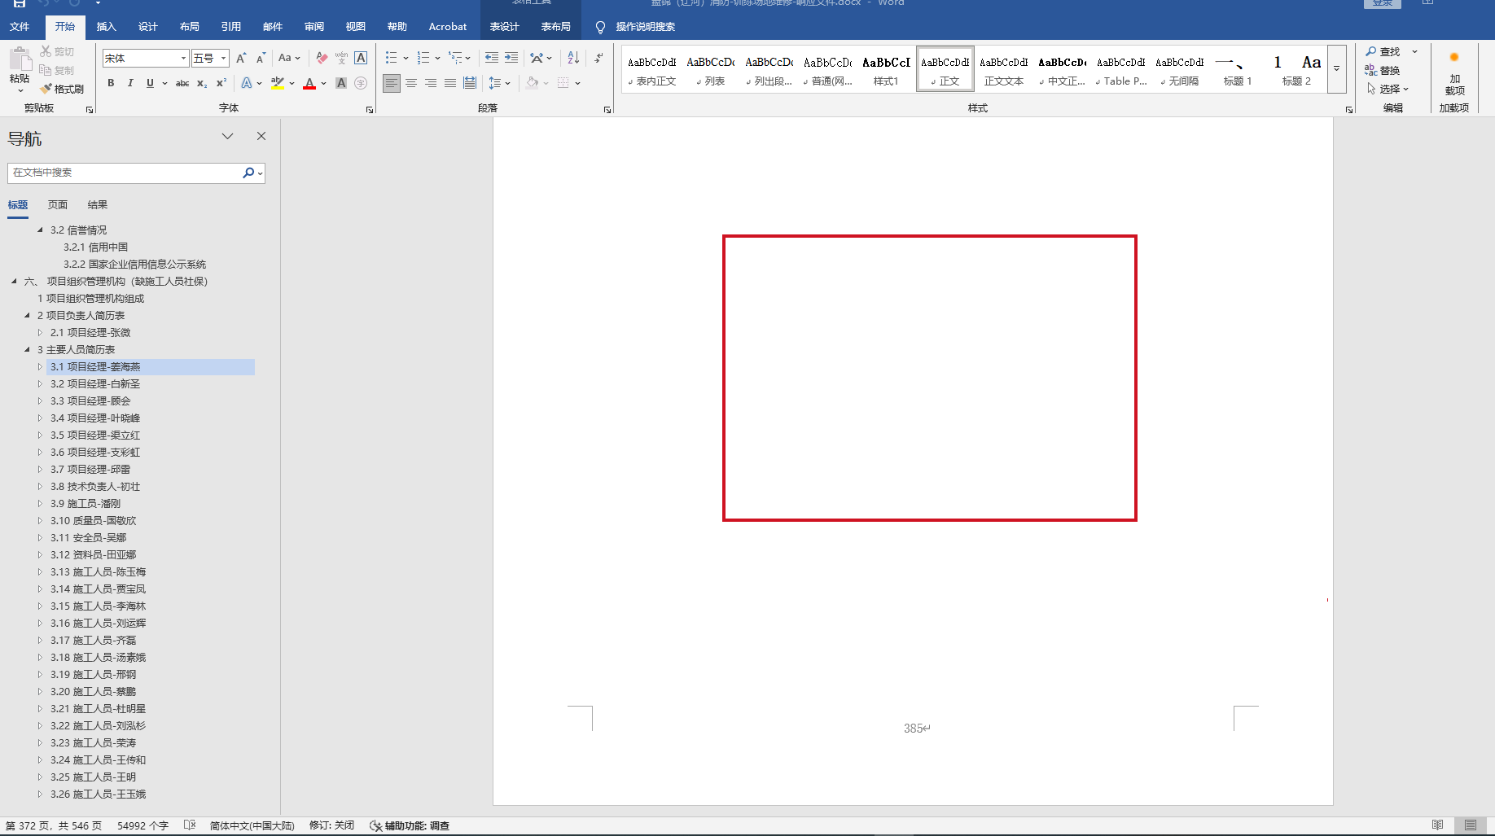
Task: Show or hide paragraph marks icon
Action: (598, 58)
